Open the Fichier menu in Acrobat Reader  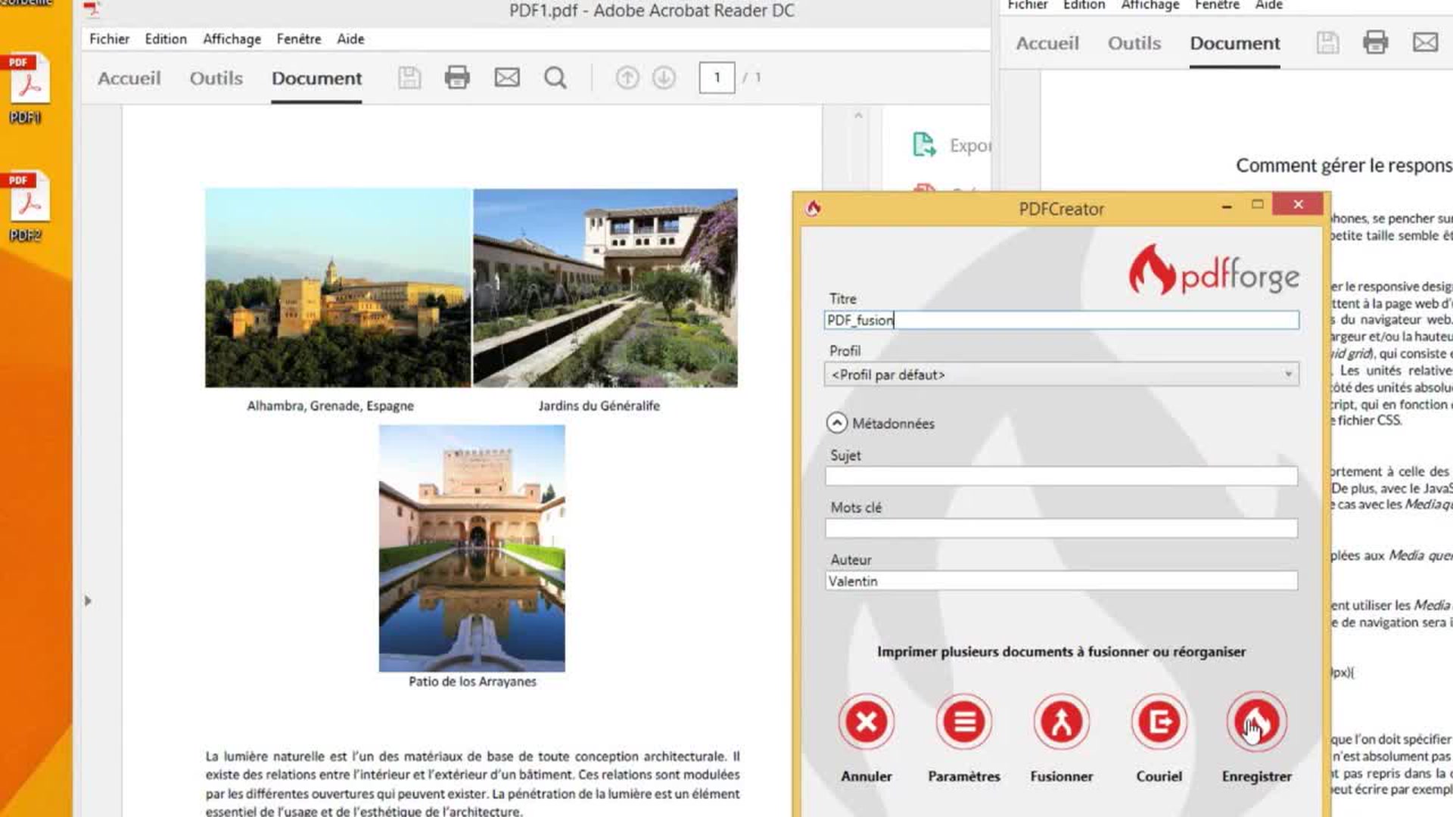(x=108, y=39)
